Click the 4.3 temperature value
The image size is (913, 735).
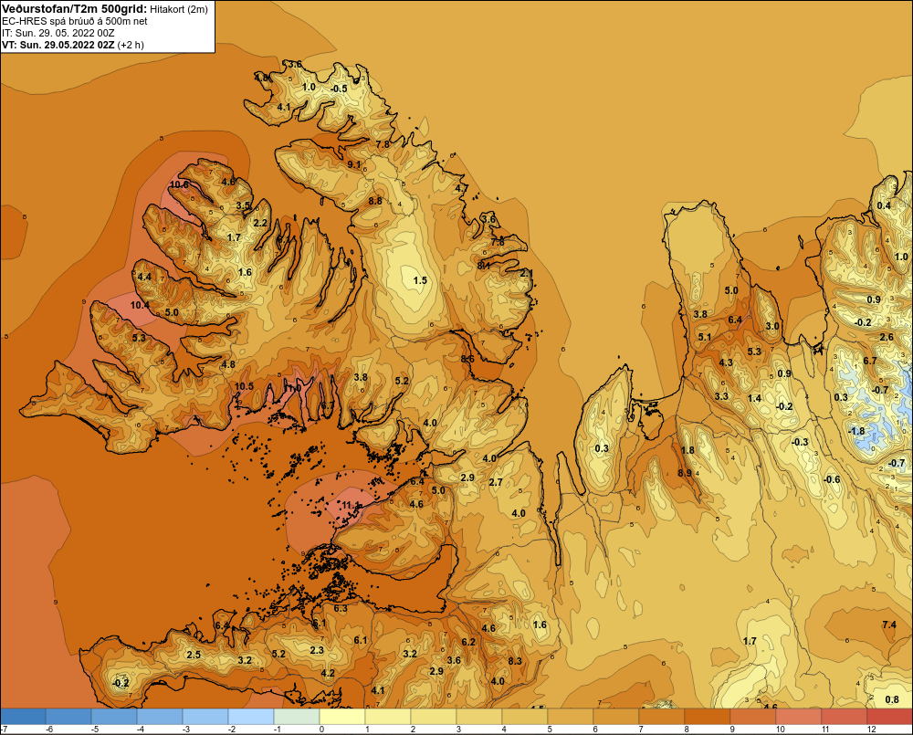pyautogui.click(x=726, y=362)
